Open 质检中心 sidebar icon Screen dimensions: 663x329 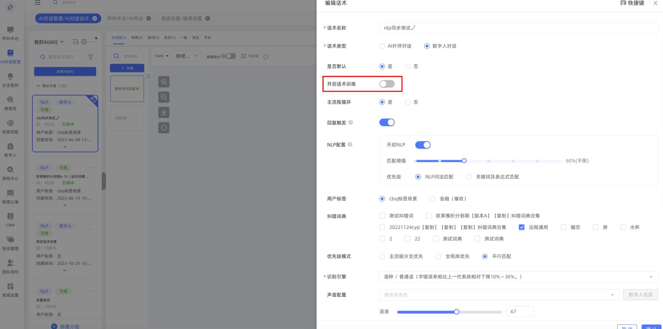[x=10, y=173]
